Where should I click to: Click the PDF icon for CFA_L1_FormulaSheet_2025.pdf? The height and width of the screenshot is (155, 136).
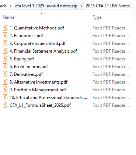click(x=5, y=105)
